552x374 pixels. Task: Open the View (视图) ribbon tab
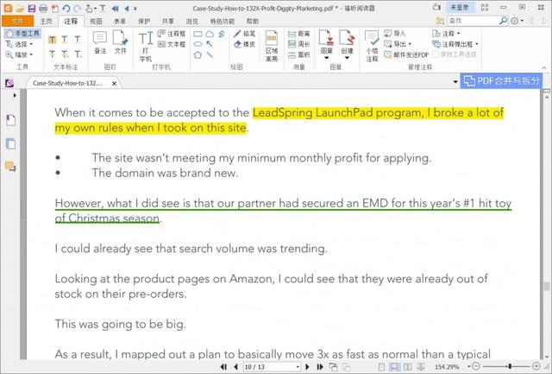tap(96, 20)
